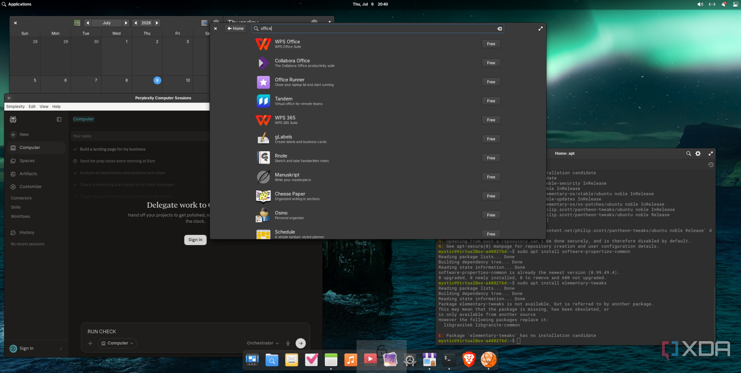Expand the Sign In account chevron
The width and height of the screenshot is (741, 373).
click(x=61, y=349)
